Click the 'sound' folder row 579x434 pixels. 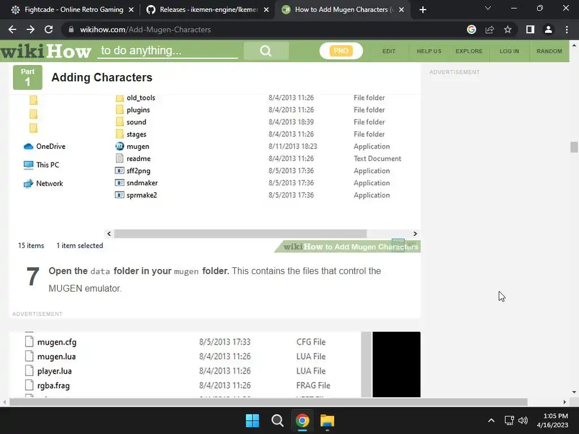pos(258,122)
